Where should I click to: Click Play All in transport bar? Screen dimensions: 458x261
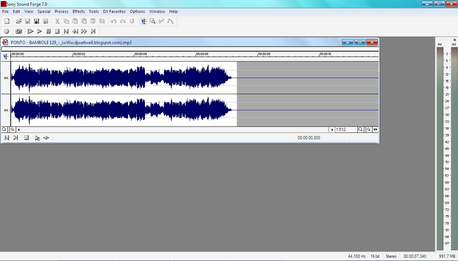pyautogui.click(x=30, y=32)
